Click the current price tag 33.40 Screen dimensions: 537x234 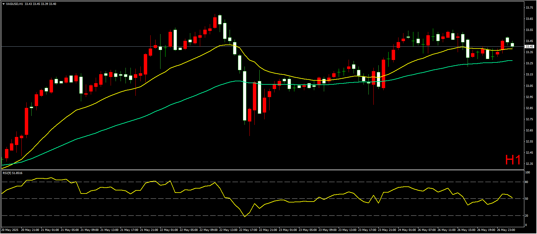(529, 47)
